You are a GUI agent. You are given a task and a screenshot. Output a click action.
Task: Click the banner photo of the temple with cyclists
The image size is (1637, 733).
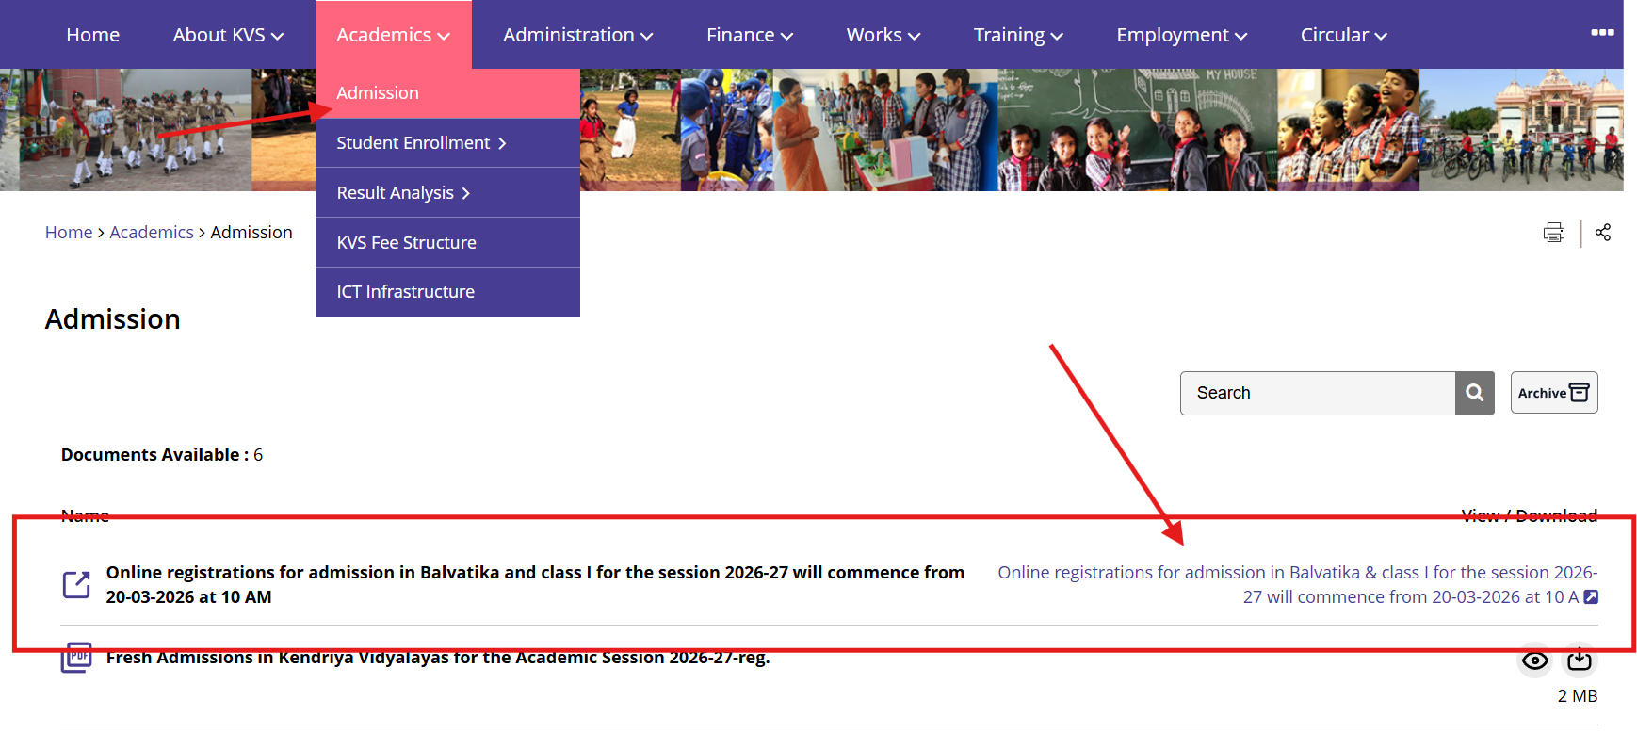[x=1521, y=130]
